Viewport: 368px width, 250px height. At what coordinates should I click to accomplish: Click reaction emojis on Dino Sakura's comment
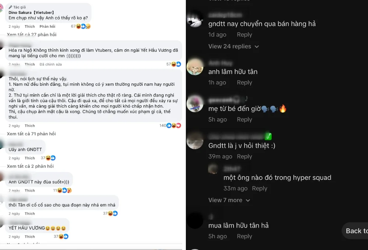click(83, 26)
